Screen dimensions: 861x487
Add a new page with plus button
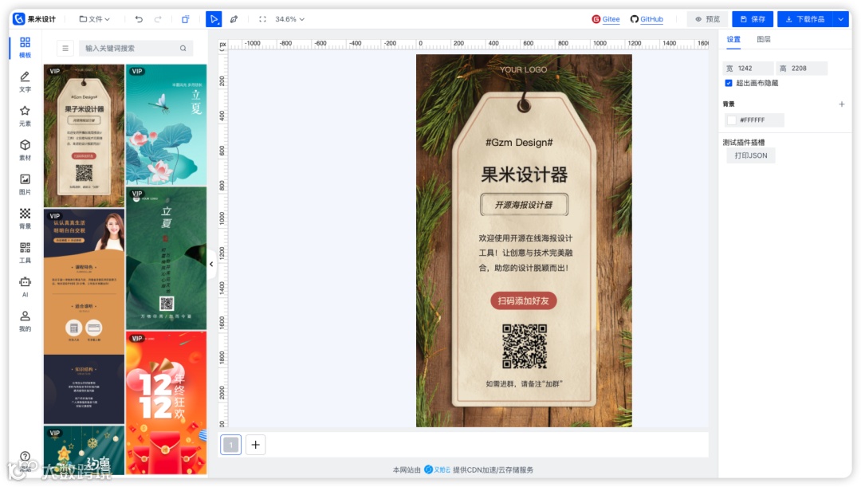(x=255, y=445)
